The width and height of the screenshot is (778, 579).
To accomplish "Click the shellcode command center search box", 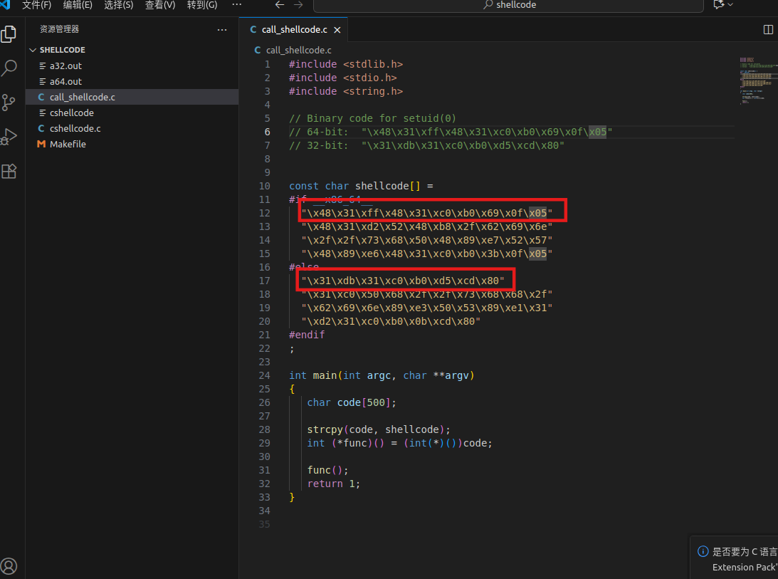I will (508, 5).
